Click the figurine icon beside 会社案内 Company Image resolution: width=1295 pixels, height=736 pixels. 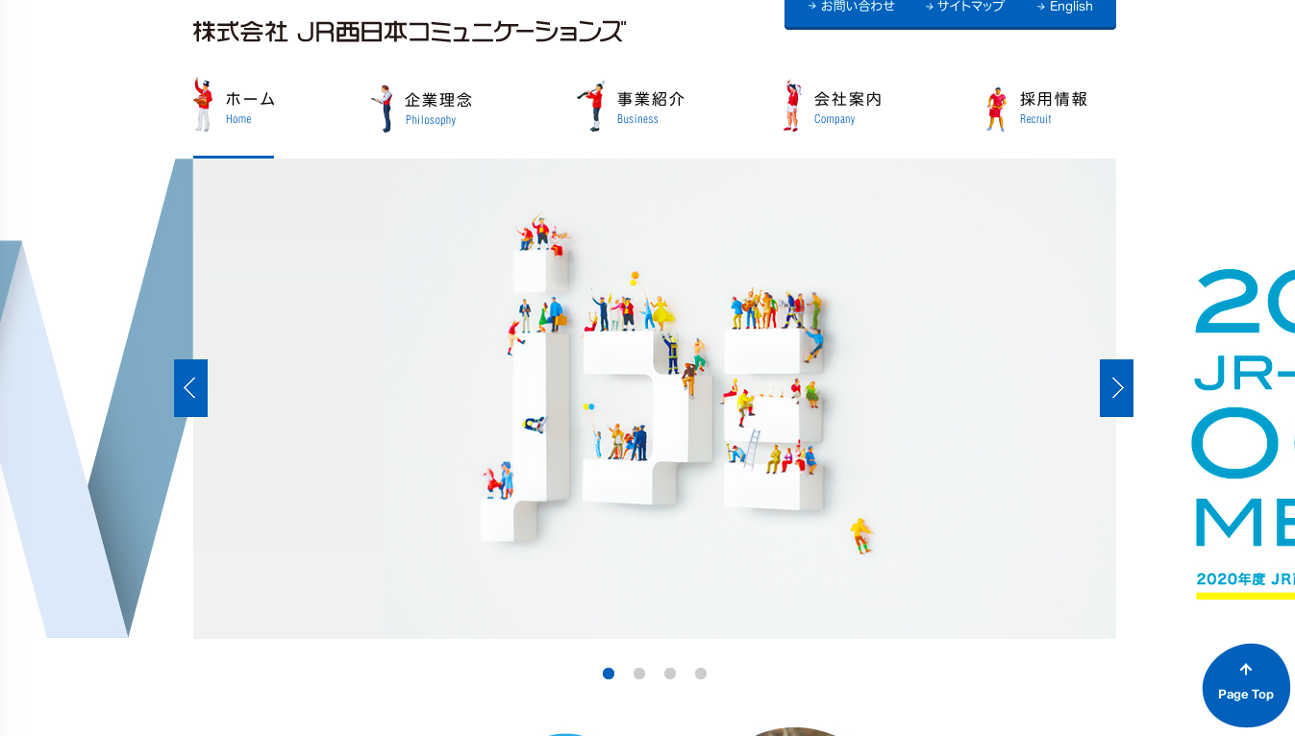click(792, 106)
